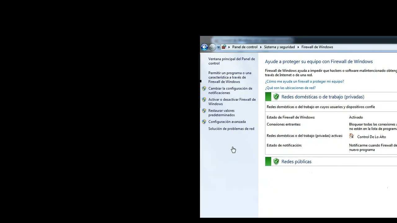Collapse Redes domésticas o de trabajo (privadas) header

pyautogui.click(x=331, y=97)
